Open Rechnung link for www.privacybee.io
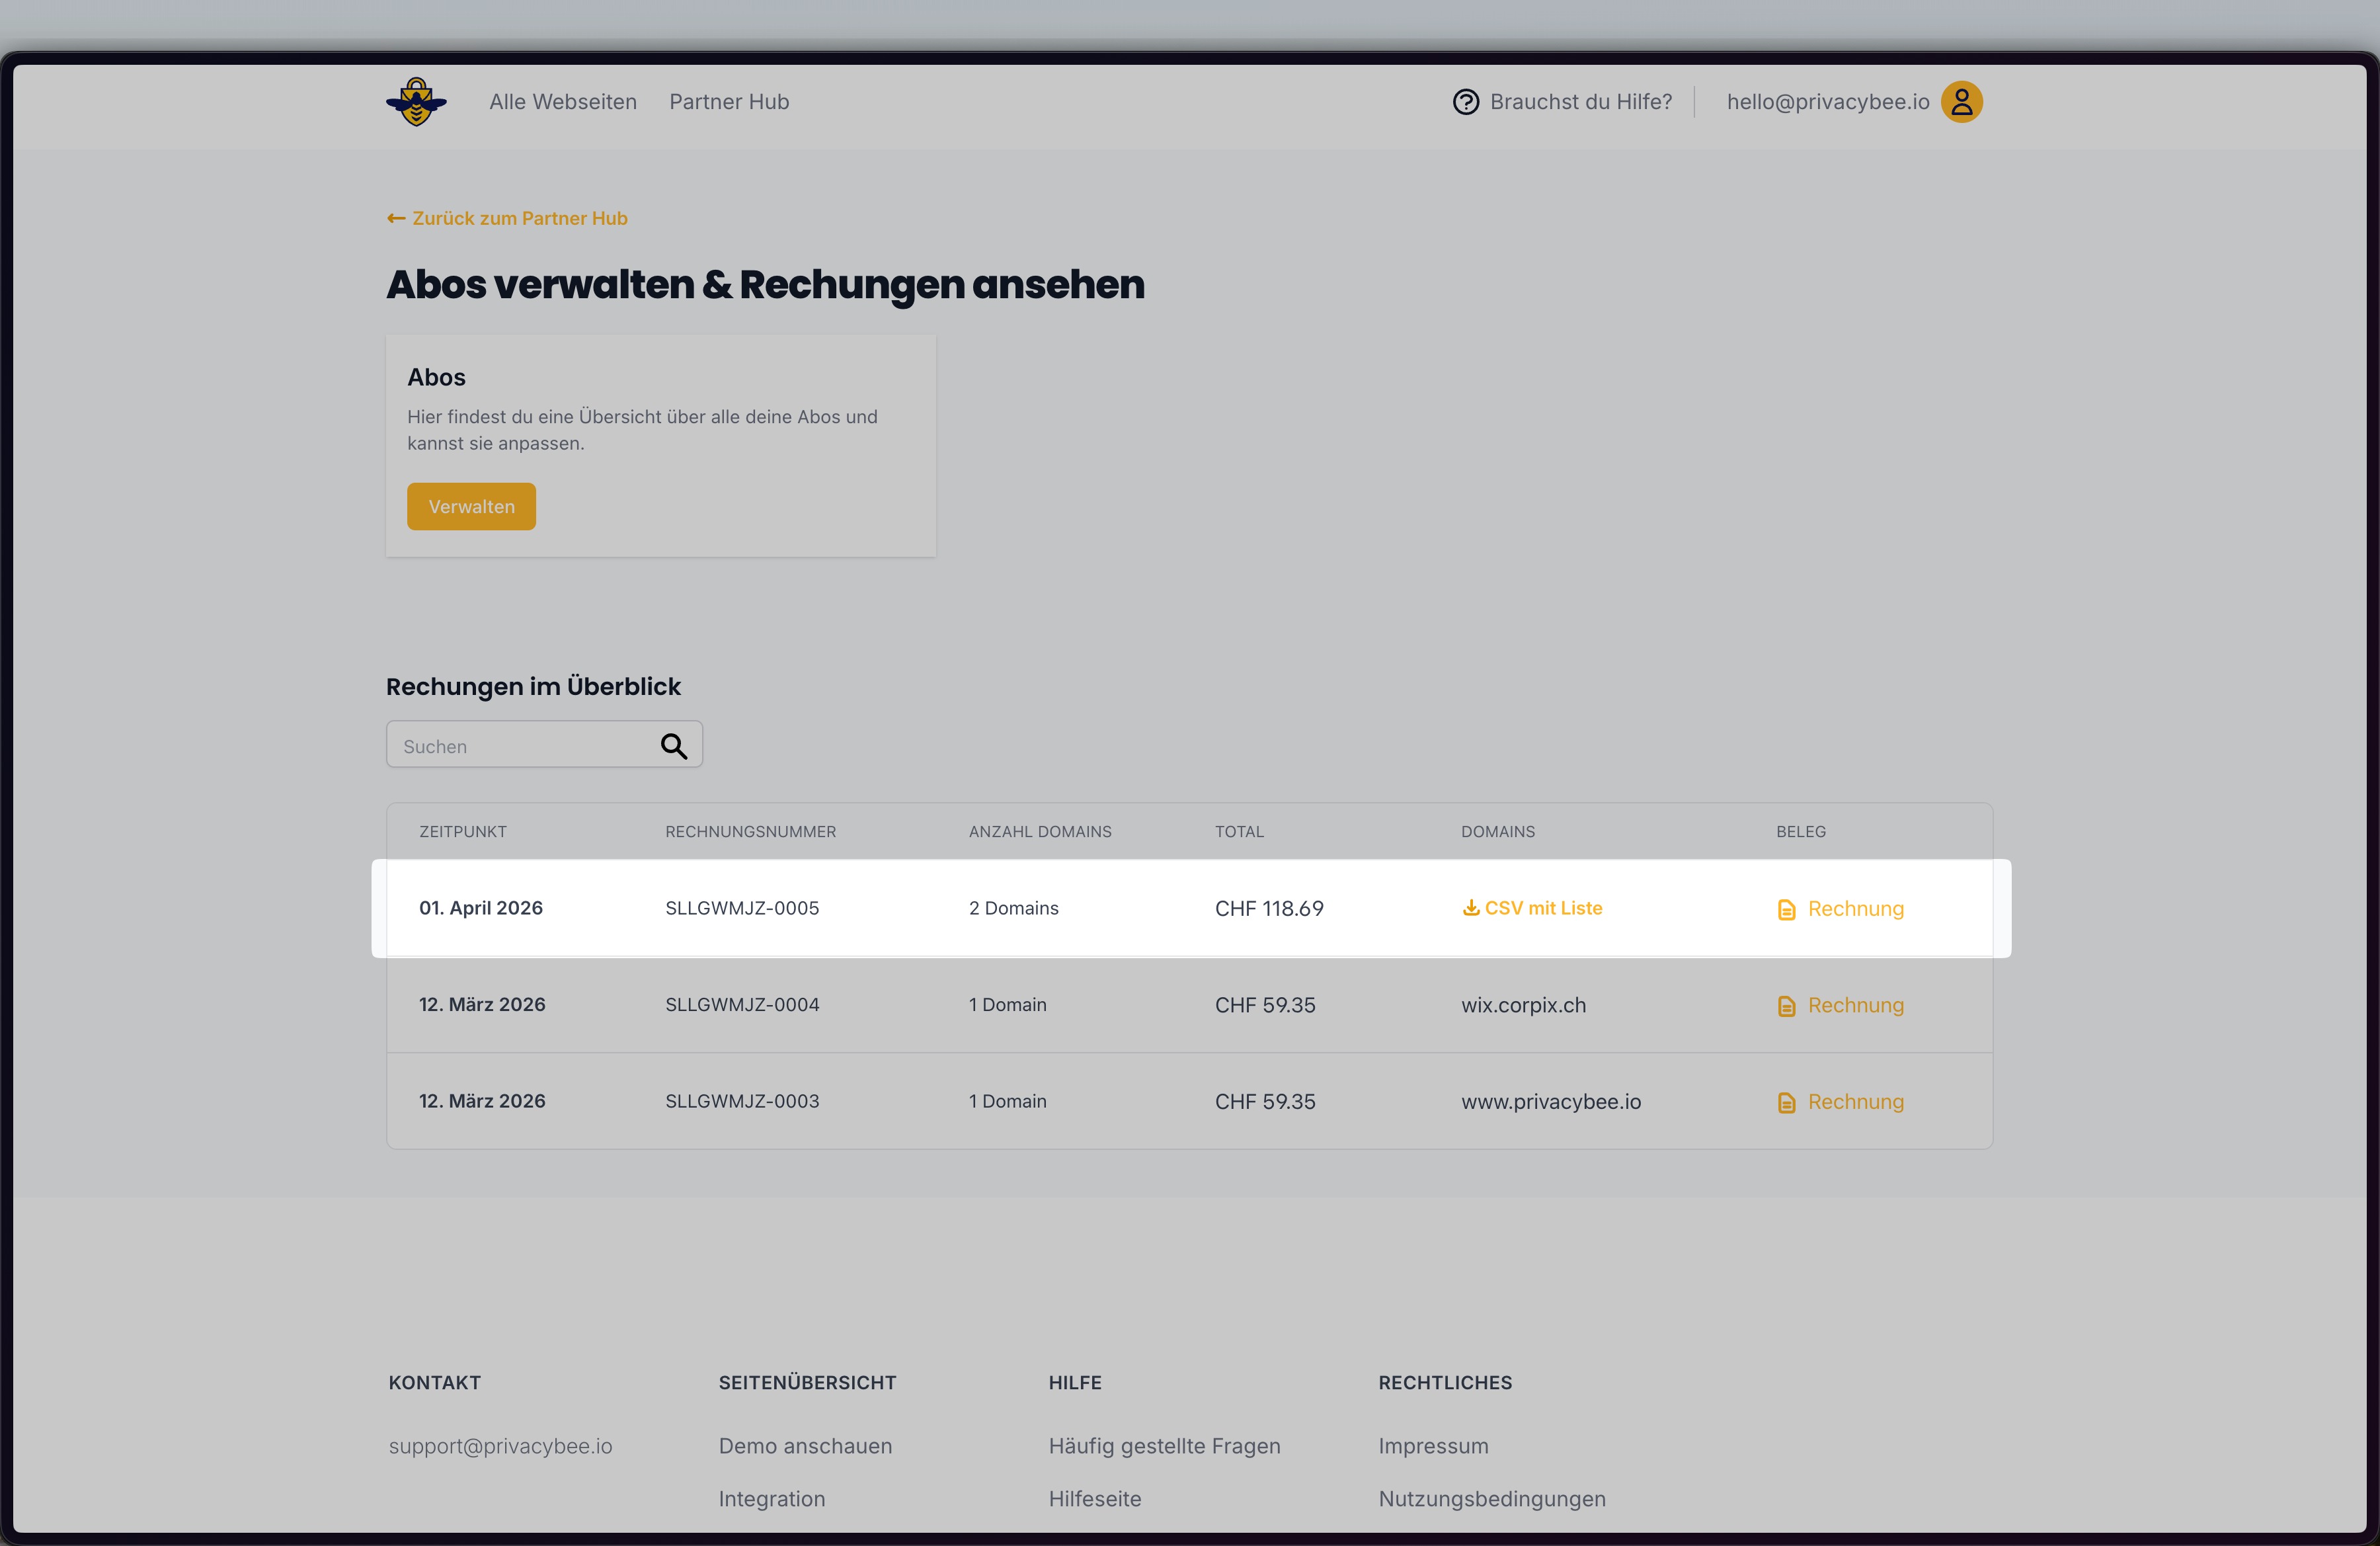 coord(1854,1102)
